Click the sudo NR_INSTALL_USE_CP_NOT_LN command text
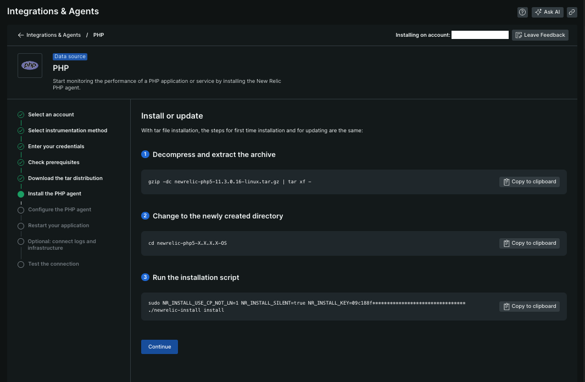Screen dimensions: 585x382 [307, 306]
